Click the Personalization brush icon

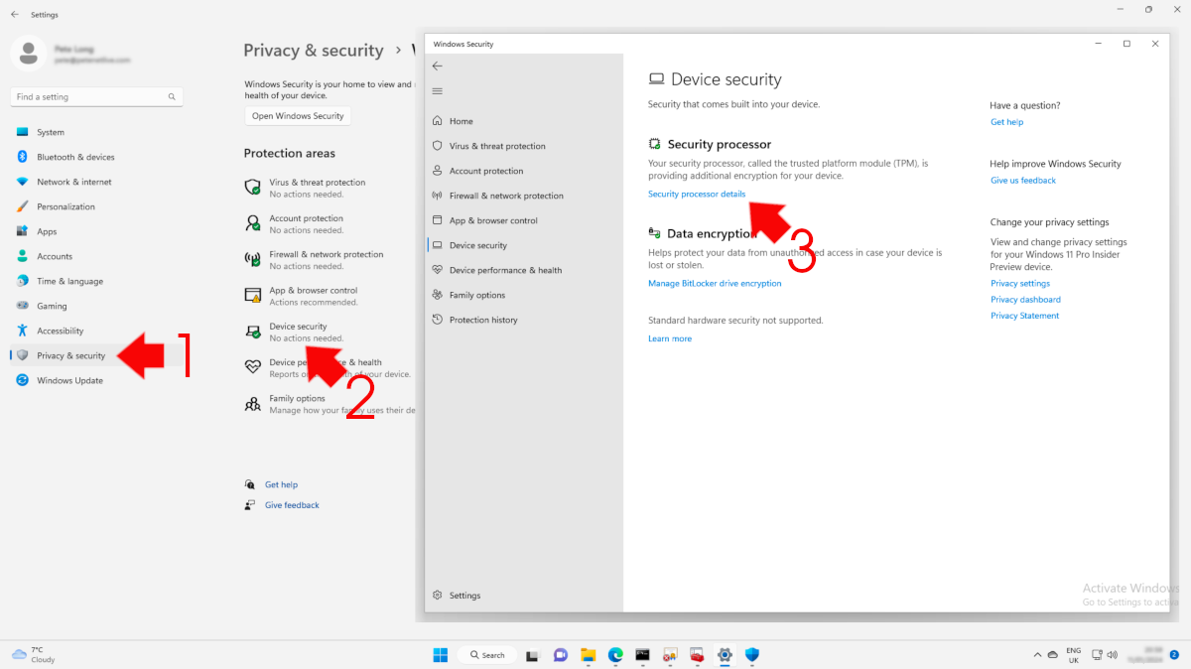pyautogui.click(x=22, y=206)
